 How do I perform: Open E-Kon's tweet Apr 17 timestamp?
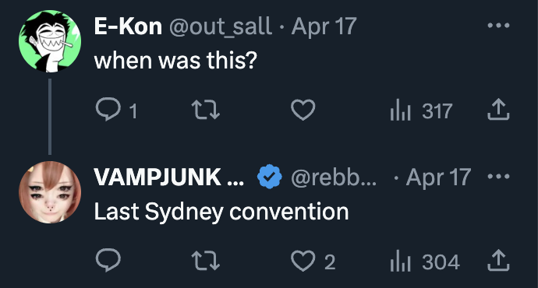(324, 26)
